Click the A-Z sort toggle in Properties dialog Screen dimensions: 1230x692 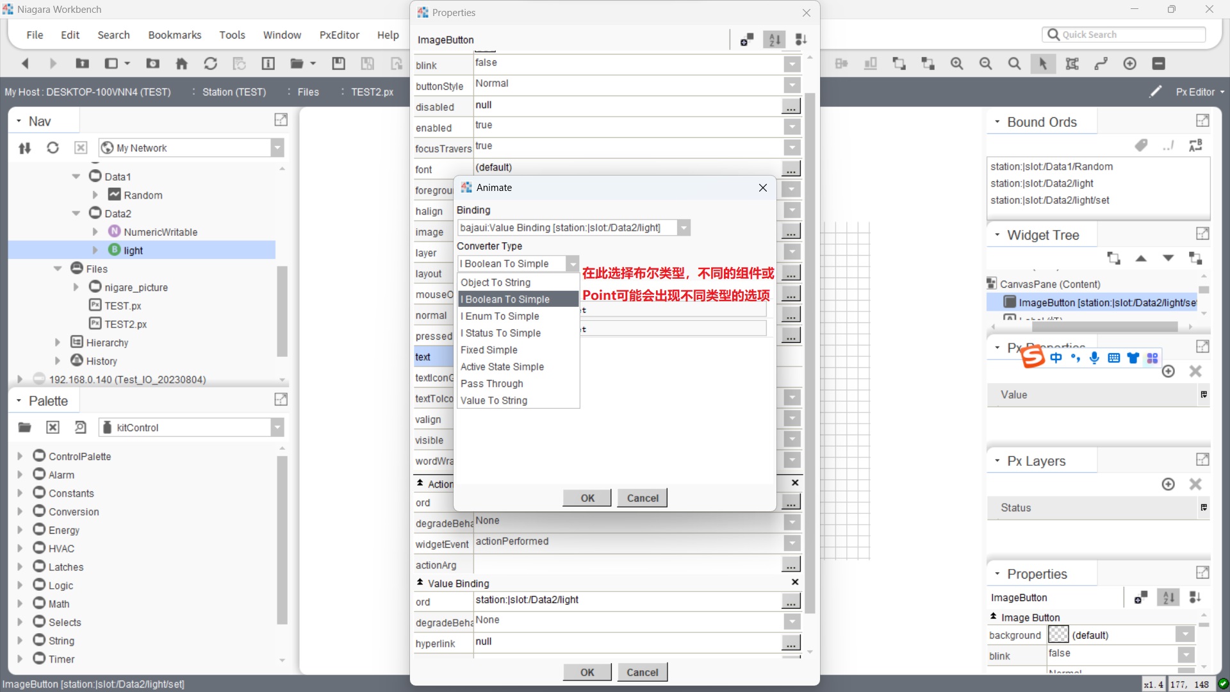point(775,40)
